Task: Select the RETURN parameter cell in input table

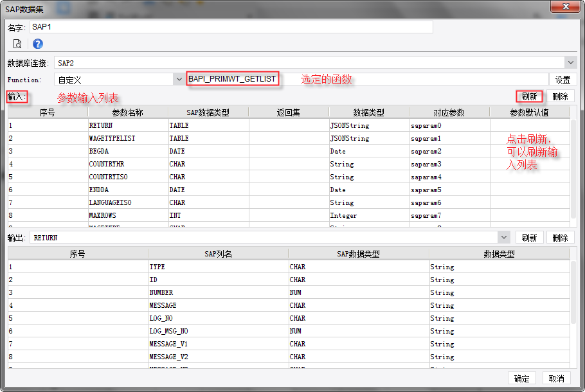Action: pos(128,125)
